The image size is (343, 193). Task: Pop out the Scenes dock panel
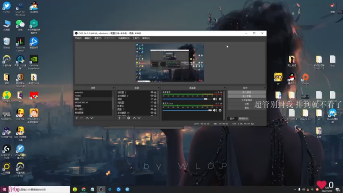point(114,88)
